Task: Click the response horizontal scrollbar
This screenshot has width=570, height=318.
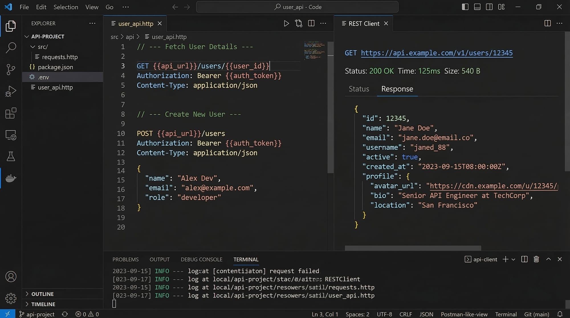Action: [413, 248]
